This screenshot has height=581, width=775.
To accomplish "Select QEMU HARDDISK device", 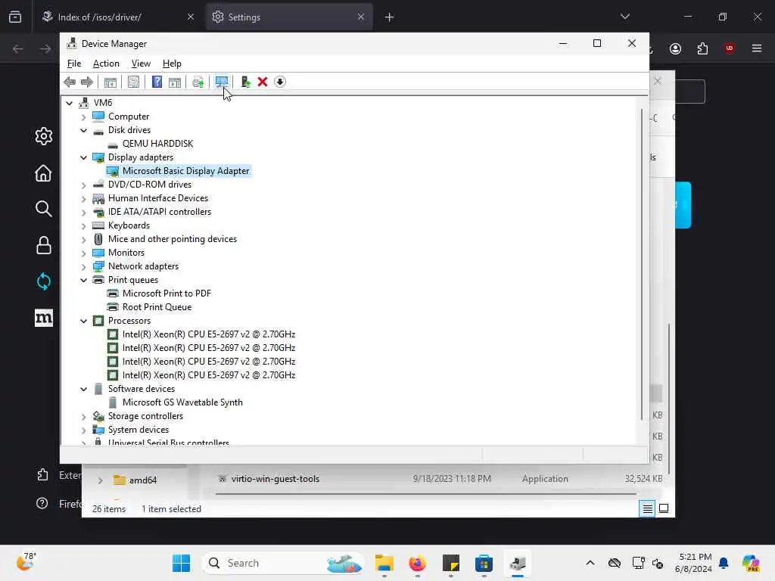I will (157, 144).
